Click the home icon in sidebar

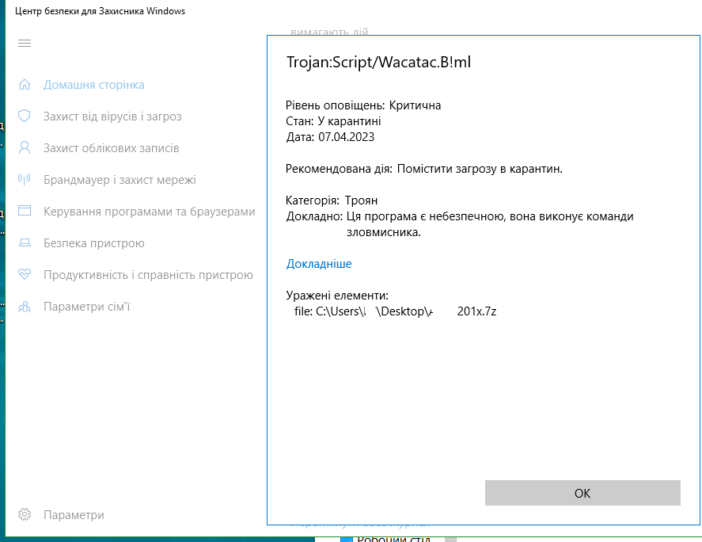25,84
